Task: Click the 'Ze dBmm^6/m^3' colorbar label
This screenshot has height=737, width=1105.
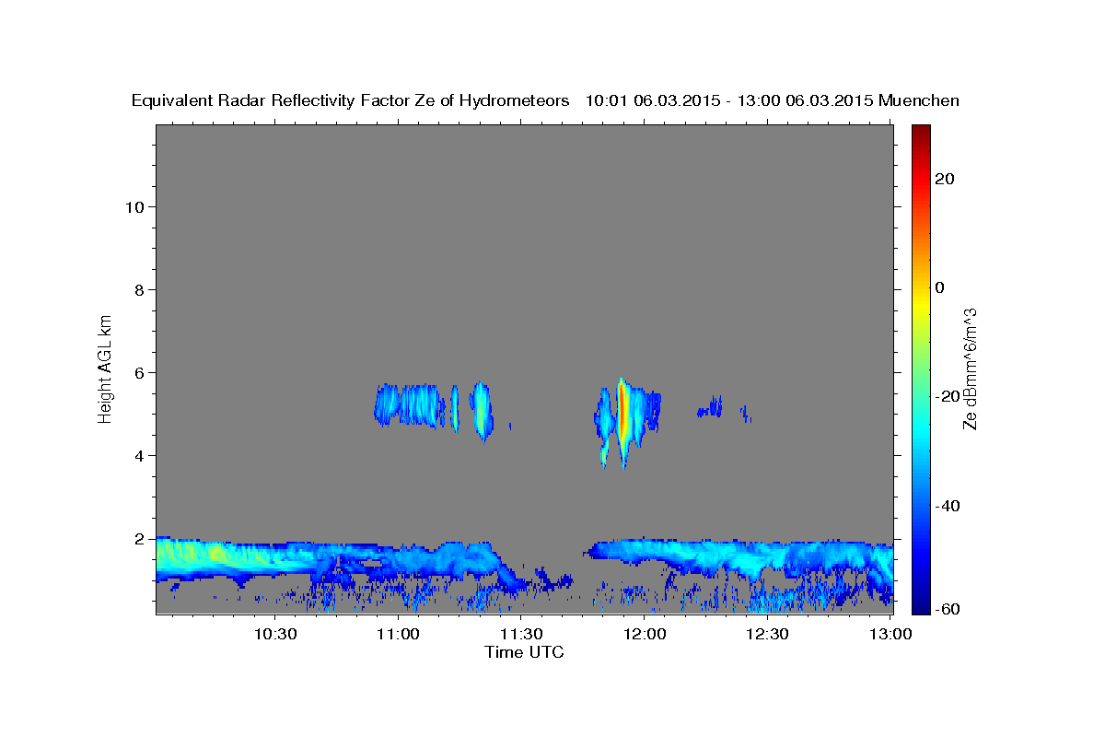Action: pyautogui.click(x=970, y=368)
